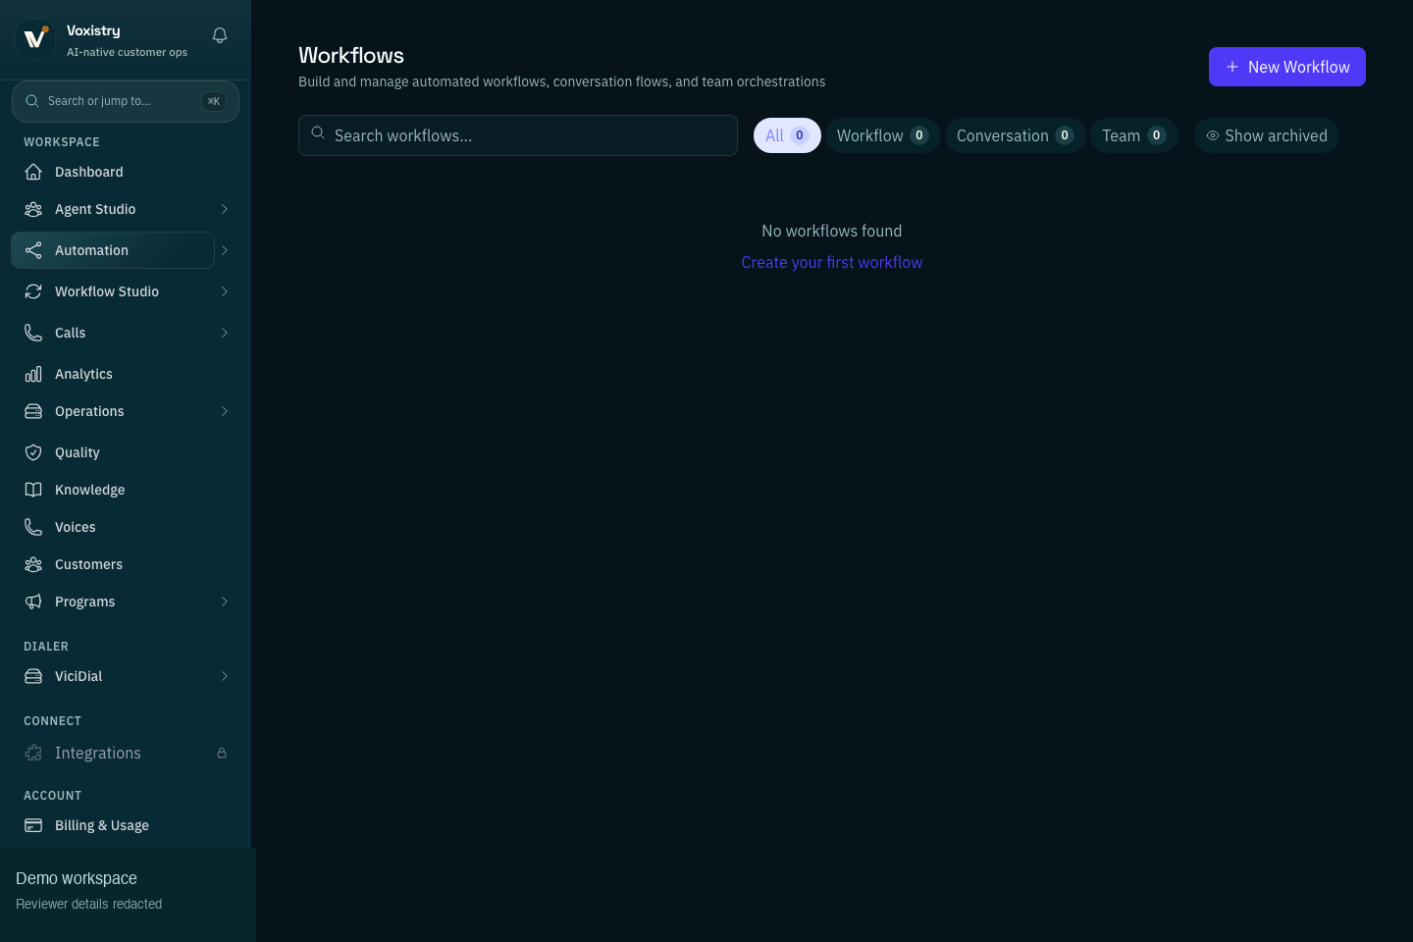Click the Customers people icon
Screen dimensions: 1413x942
click(x=33, y=564)
